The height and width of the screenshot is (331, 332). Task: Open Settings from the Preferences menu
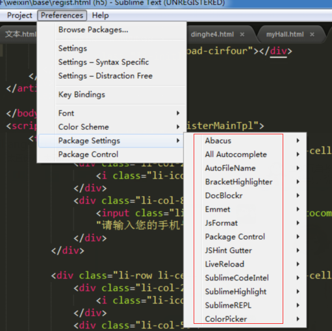pyautogui.click(x=112, y=48)
